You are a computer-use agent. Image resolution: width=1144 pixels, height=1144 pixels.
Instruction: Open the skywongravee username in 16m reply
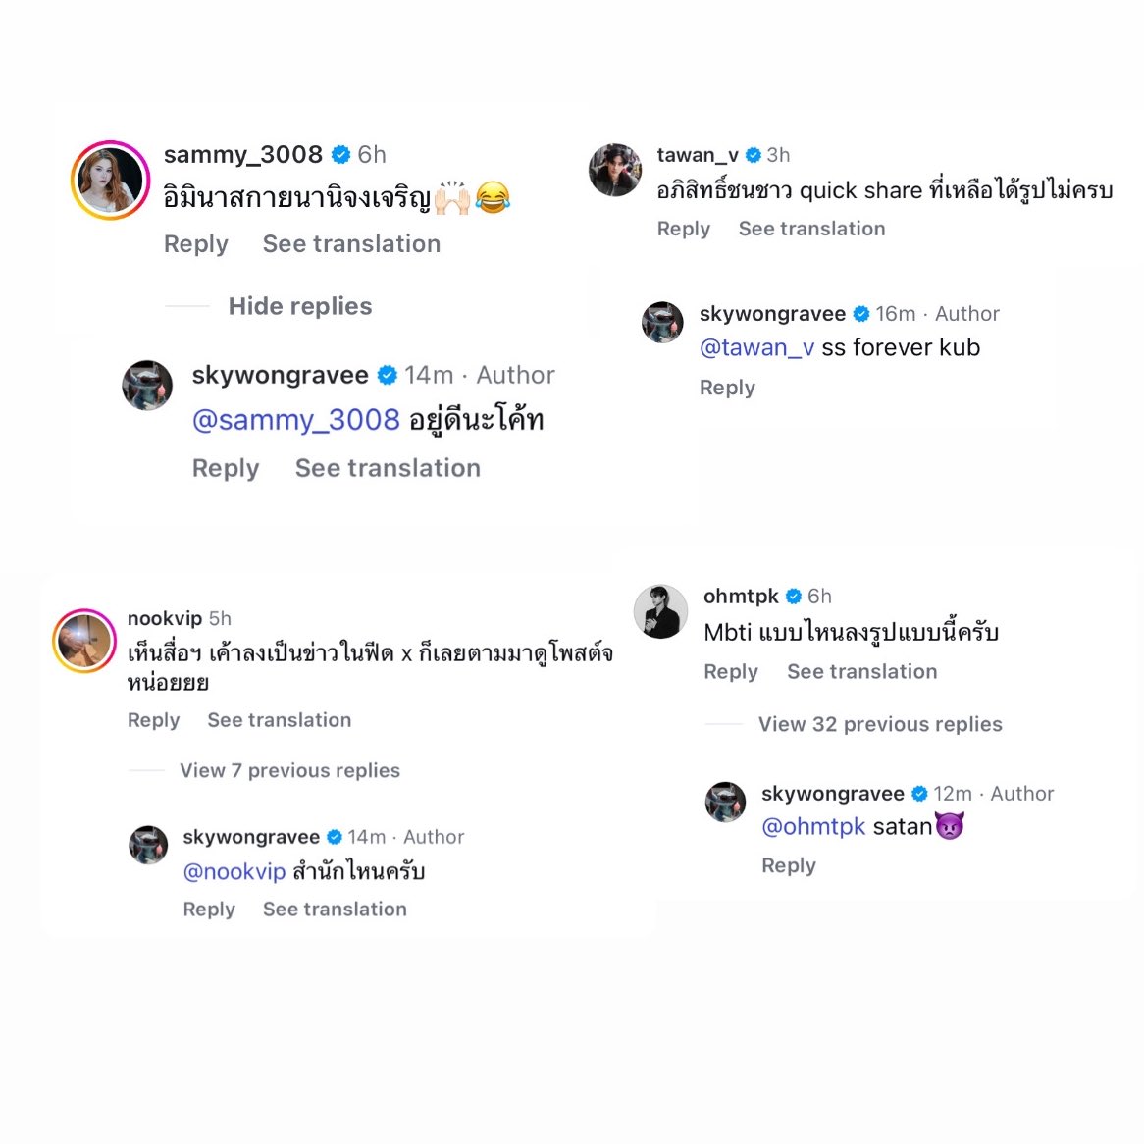(772, 314)
